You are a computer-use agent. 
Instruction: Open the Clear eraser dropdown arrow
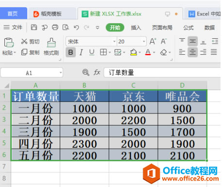tap(170, 52)
